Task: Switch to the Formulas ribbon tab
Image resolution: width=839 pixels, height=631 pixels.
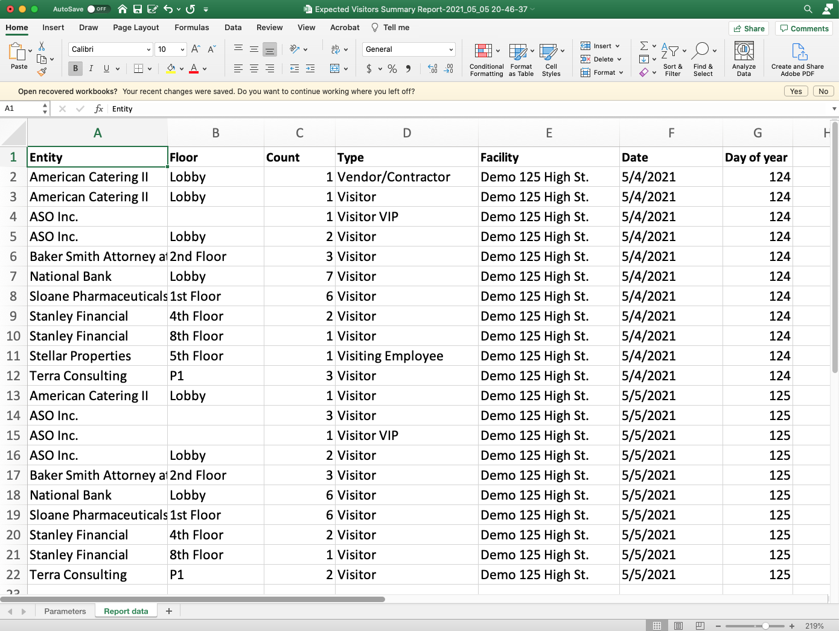Action: pyautogui.click(x=192, y=27)
